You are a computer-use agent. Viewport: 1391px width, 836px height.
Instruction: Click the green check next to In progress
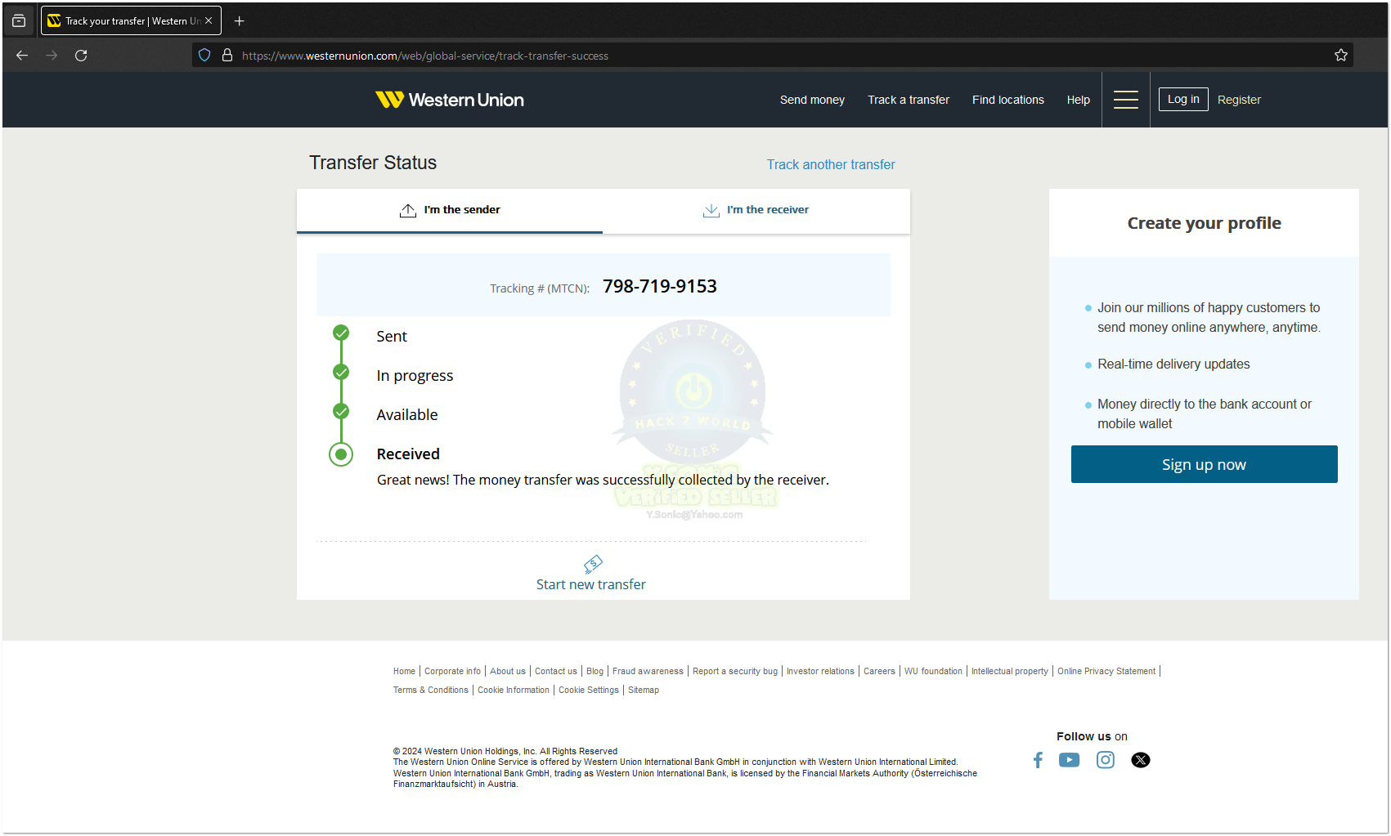pyautogui.click(x=341, y=372)
